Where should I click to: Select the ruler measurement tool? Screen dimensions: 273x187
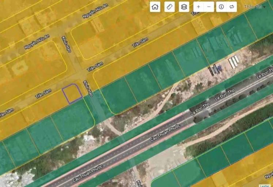pyautogui.click(x=170, y=7)
